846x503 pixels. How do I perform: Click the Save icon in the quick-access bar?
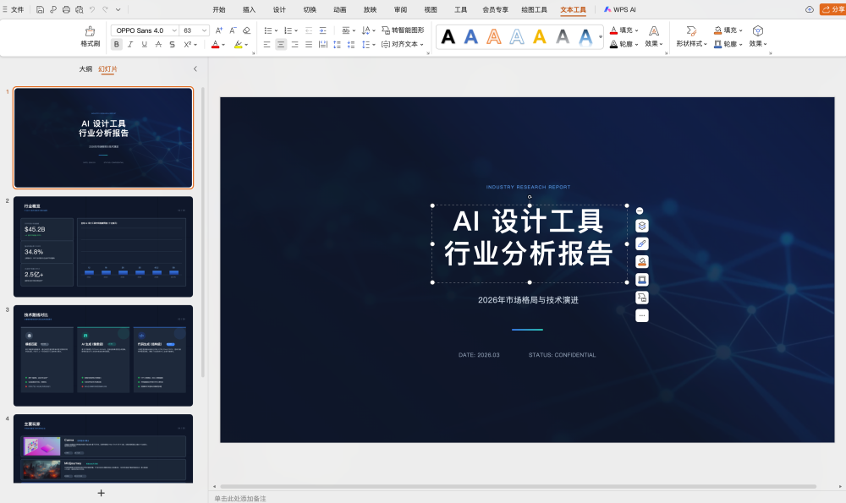[x=40, y=9]
